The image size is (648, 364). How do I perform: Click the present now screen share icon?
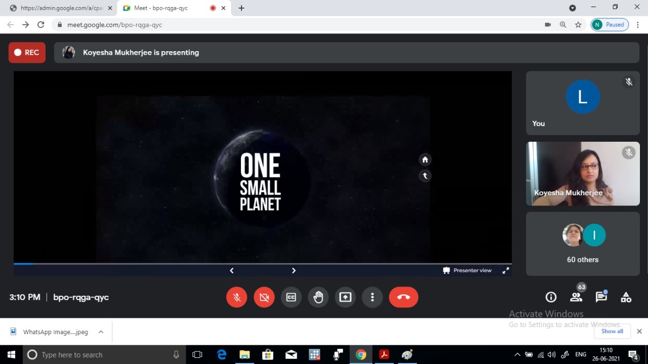pyautogui.click(x=345, y=297)
